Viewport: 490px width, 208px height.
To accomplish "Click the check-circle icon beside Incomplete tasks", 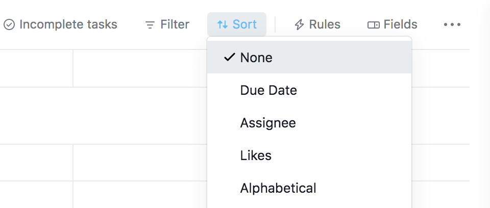I will click(x=9, y=24).
